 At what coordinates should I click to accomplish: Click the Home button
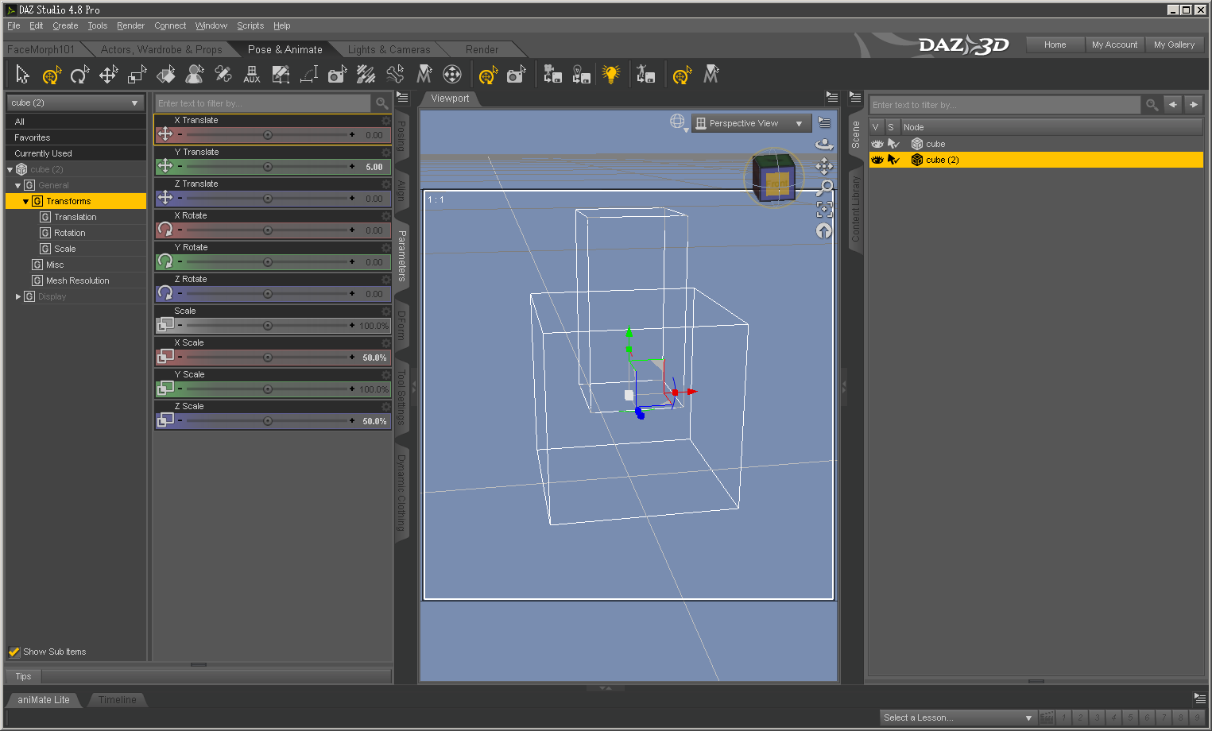[1055, 44]
